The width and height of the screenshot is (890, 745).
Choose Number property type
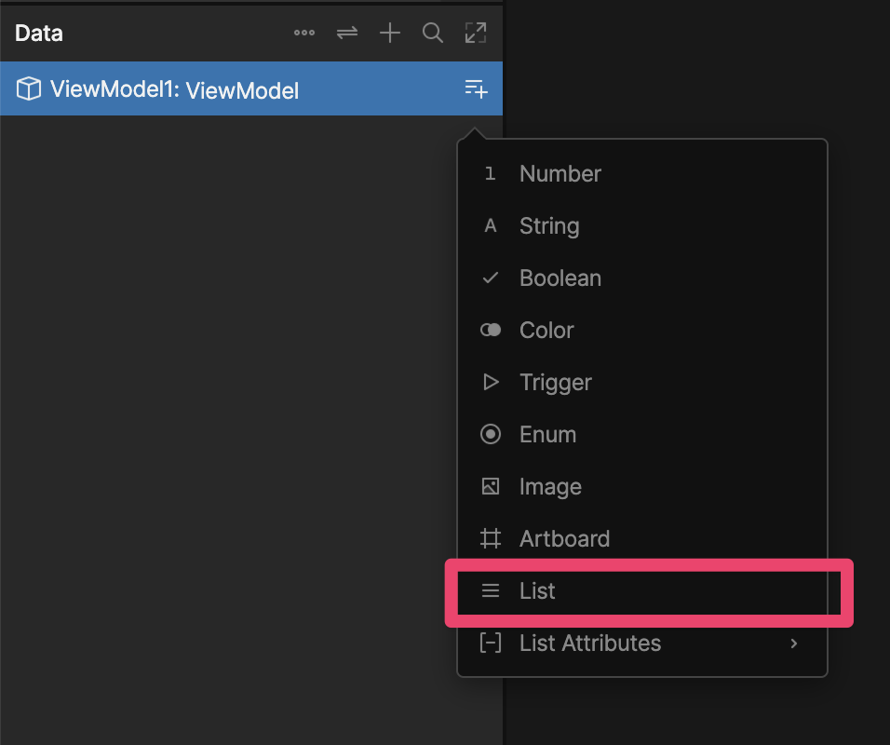coord(642,174)
